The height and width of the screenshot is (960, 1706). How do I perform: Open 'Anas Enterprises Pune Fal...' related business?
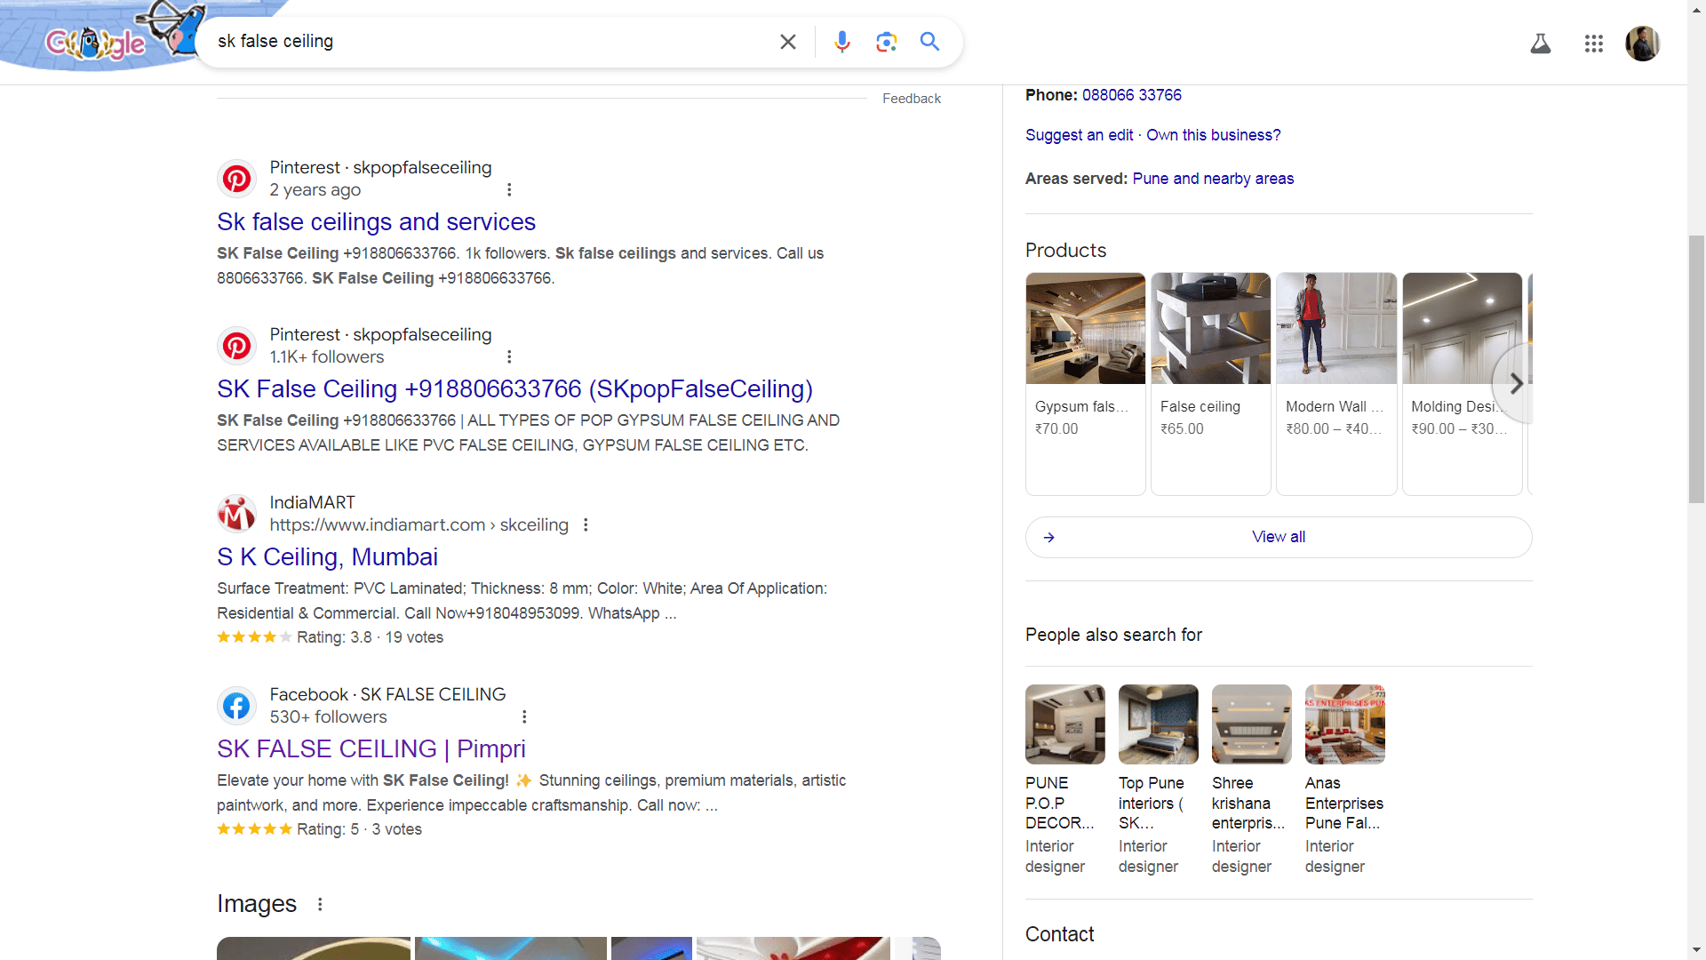pyautogui.click(x=1344, y=780)
